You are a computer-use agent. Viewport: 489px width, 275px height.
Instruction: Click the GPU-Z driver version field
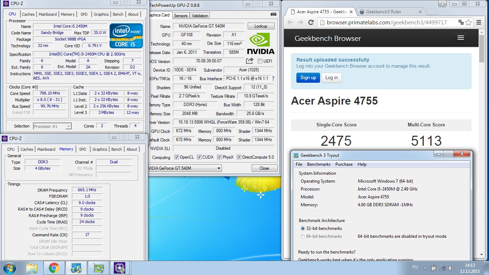pos(224,122)
